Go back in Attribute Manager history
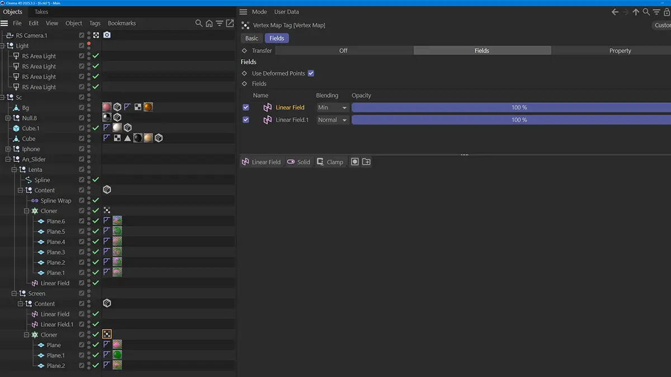 (615, 12)
